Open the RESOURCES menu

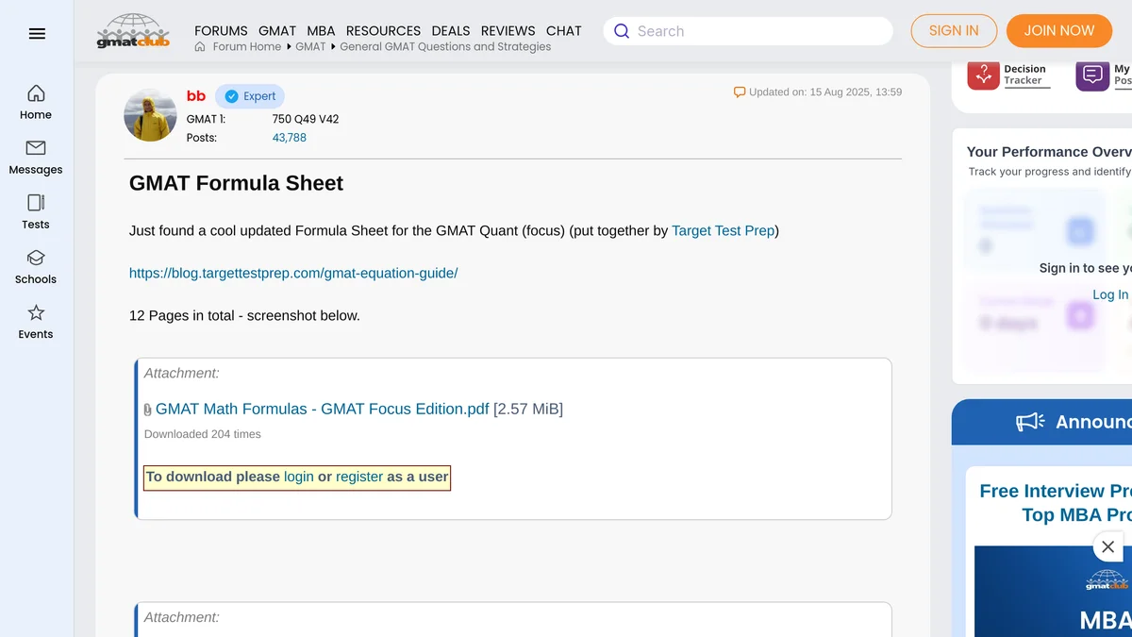(383, 30)
